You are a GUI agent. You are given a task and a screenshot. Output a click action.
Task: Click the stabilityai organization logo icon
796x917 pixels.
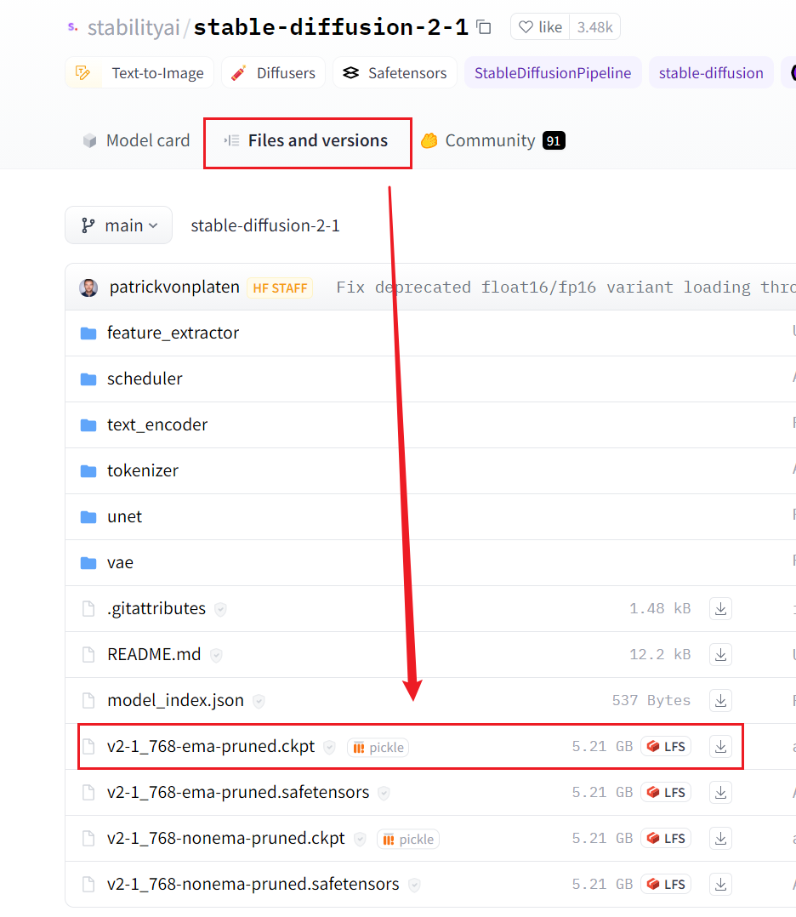[x=73, y=27]
